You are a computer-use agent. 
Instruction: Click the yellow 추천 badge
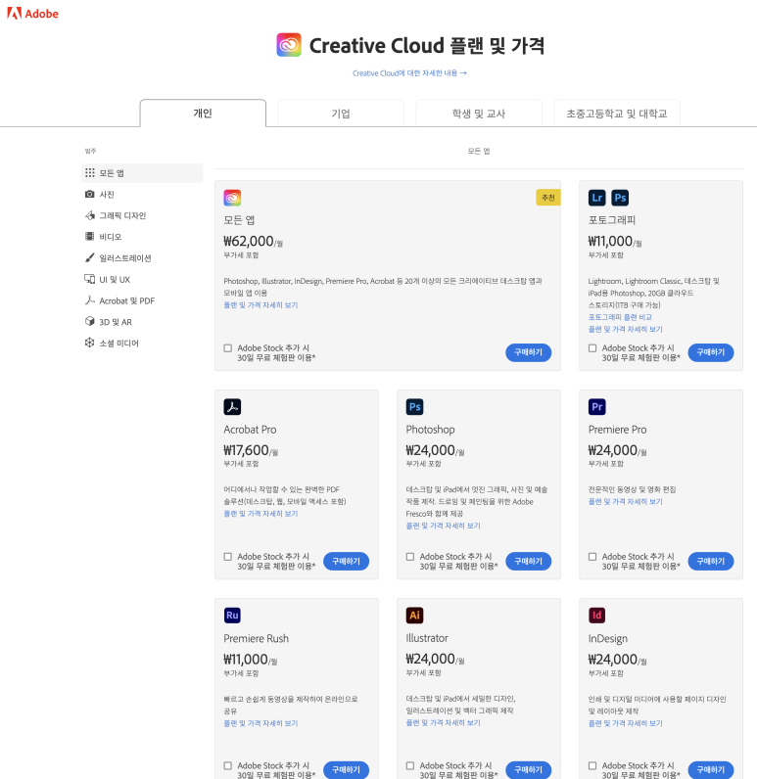548,198
